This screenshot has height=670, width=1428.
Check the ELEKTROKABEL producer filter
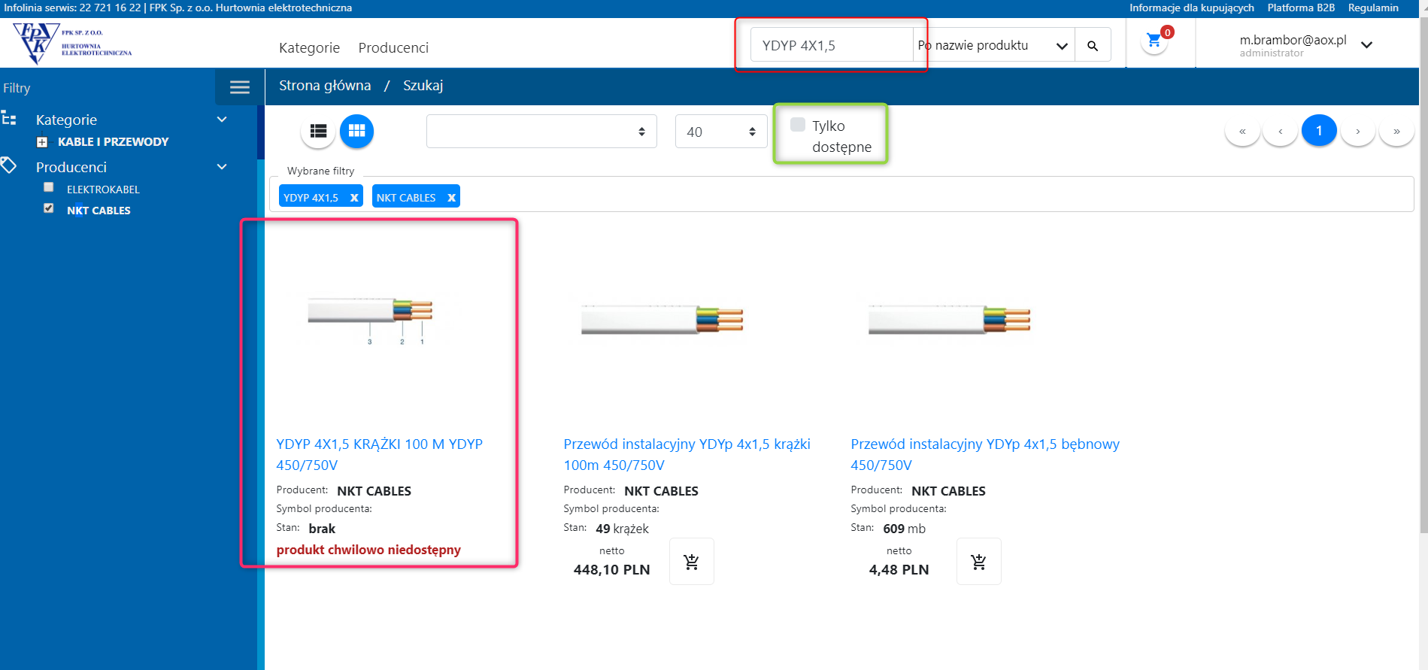49,187
